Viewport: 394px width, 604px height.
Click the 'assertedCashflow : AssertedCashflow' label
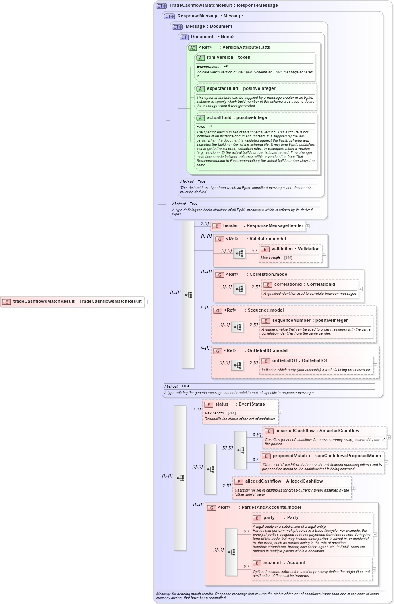pos(317,431)
